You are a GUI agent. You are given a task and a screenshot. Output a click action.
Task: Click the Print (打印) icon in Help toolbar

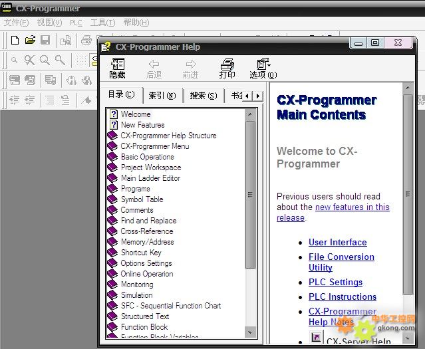[227, 68]
